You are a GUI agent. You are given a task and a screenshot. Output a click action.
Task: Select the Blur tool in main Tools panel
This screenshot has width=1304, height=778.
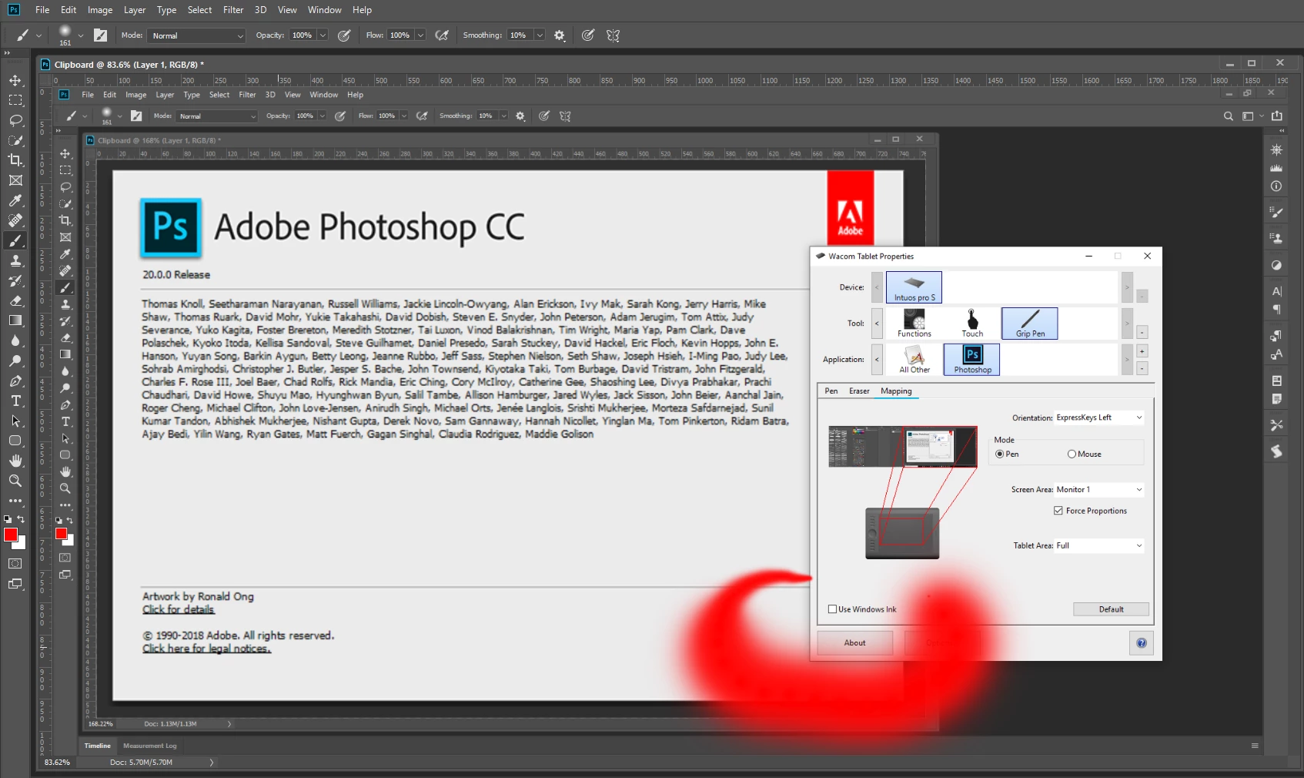15,340
